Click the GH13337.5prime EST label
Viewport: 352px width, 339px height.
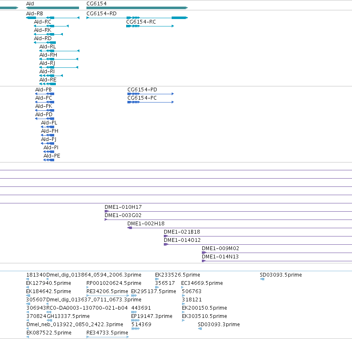pyautogui.click(x=68, y=316)
